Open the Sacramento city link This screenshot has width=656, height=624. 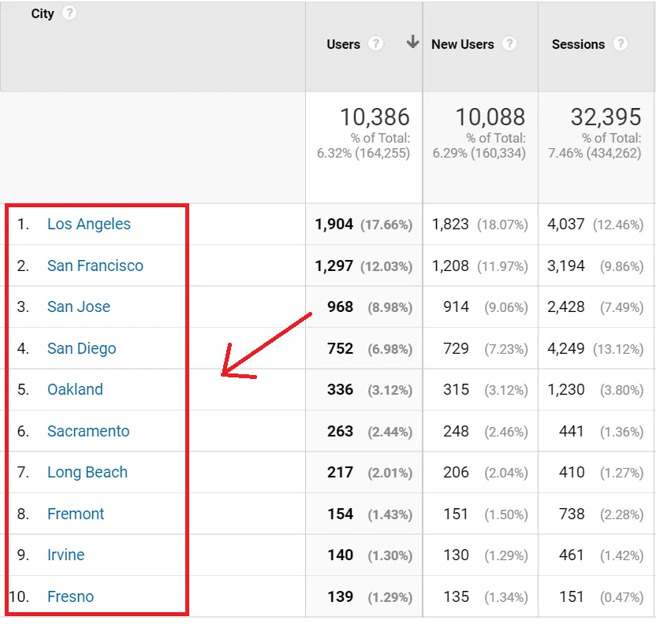[x=88, y=431]
